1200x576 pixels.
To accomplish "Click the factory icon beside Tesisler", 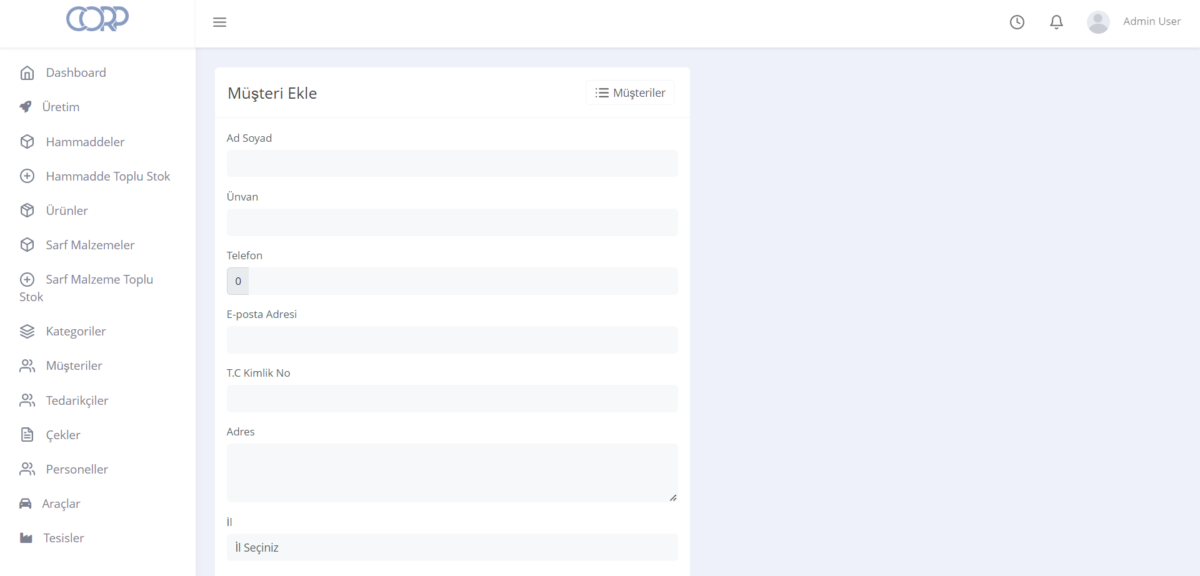I will point(26,538).
